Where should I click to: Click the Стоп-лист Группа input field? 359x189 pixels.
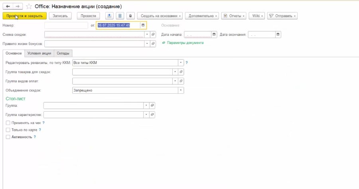point(93,105)
